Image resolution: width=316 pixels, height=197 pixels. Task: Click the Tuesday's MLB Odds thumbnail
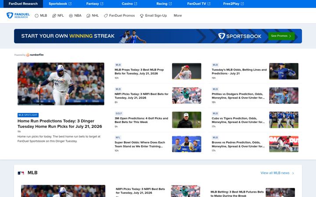[x=284, y=71]
